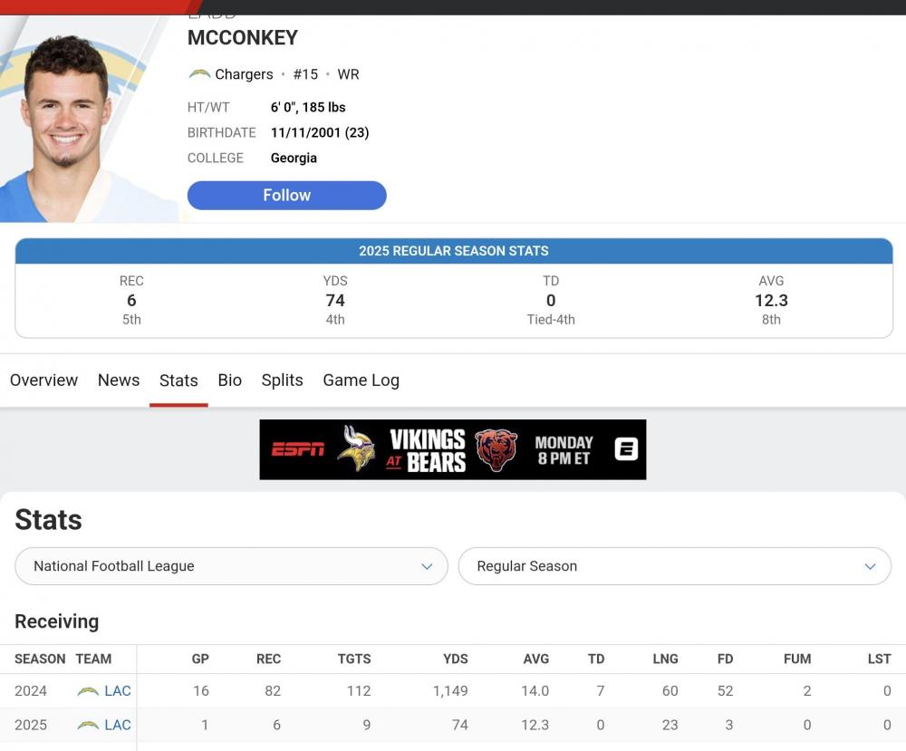Click the 2025 Regular Season Stats header
Viewport: 906px width, 751px height.
(454, 251)
